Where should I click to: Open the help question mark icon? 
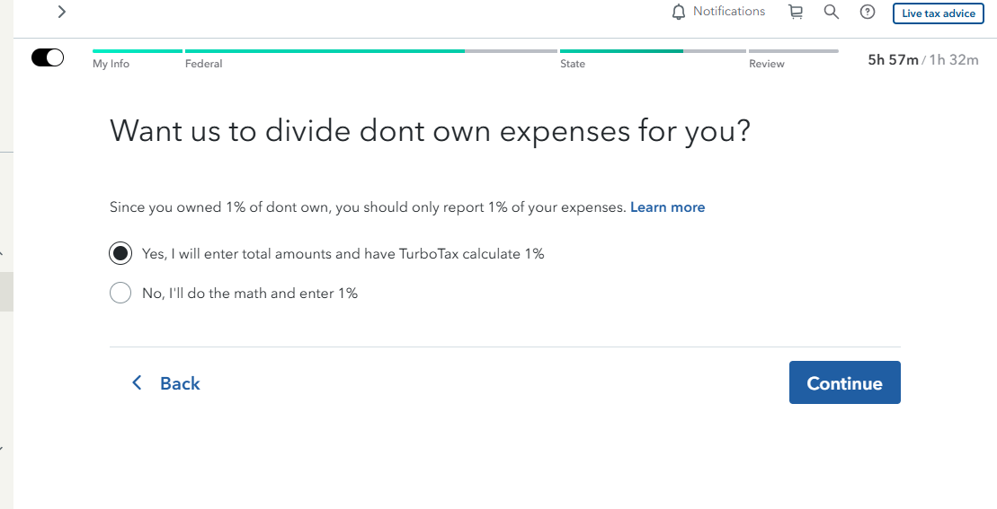[x=868, y=12]
